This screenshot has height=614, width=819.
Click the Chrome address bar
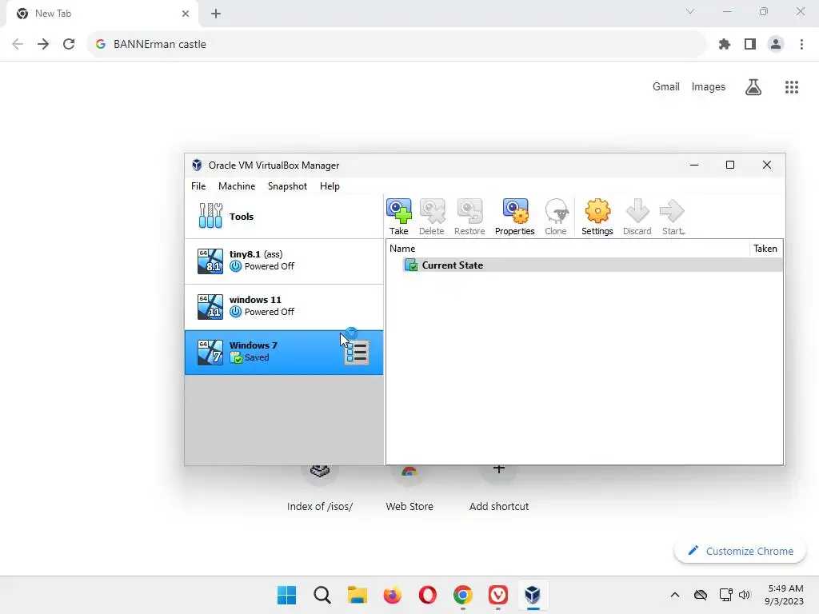pos(397,45)
